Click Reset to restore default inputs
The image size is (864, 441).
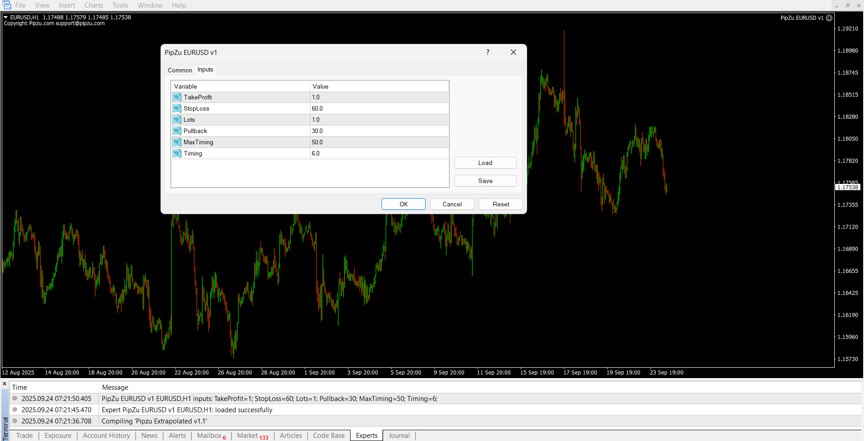click(500, 204)
